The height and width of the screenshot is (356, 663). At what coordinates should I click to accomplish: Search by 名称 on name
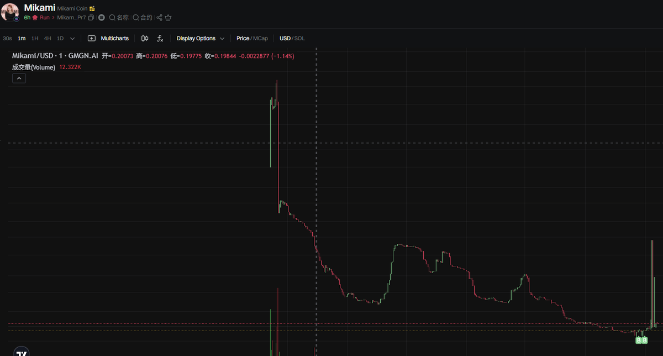click(119, 18)
